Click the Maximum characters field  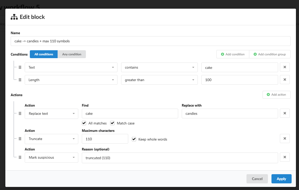(105, 139)
